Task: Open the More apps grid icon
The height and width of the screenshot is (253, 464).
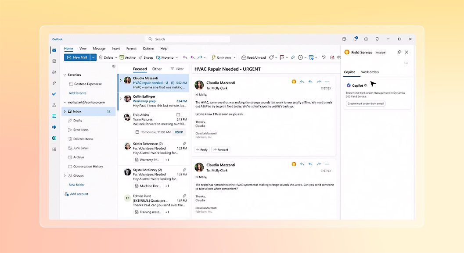Action: (54, 149)
